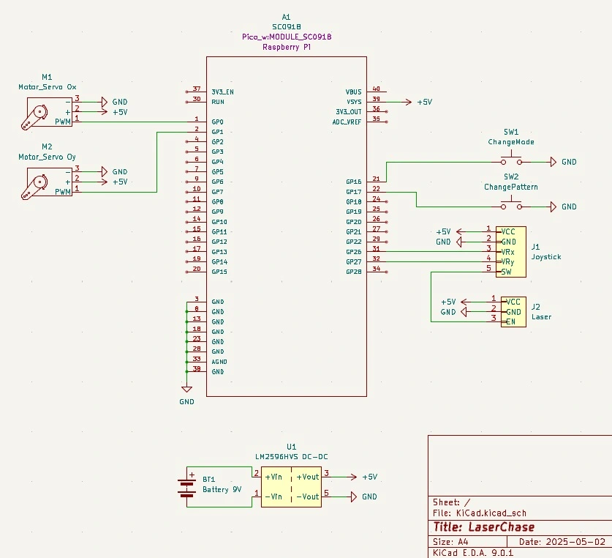
Task: Click pin number 39 at VSYS
Action: click(377, 99)
